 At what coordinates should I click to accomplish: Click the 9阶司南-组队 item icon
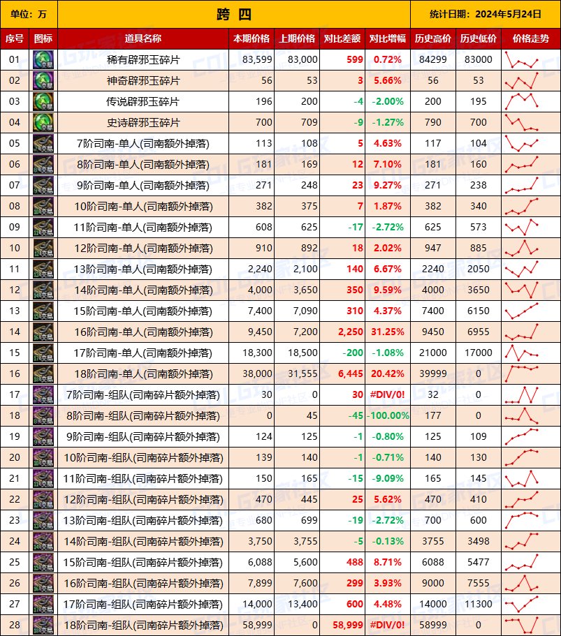pos(43,437)
